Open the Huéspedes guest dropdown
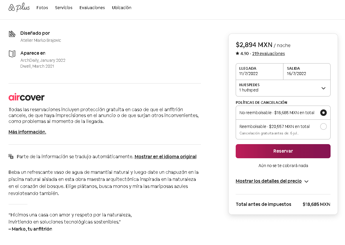 point(283,88)
